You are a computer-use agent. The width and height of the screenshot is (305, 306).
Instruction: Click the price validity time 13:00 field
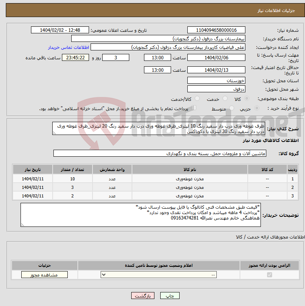click(158, 70)
